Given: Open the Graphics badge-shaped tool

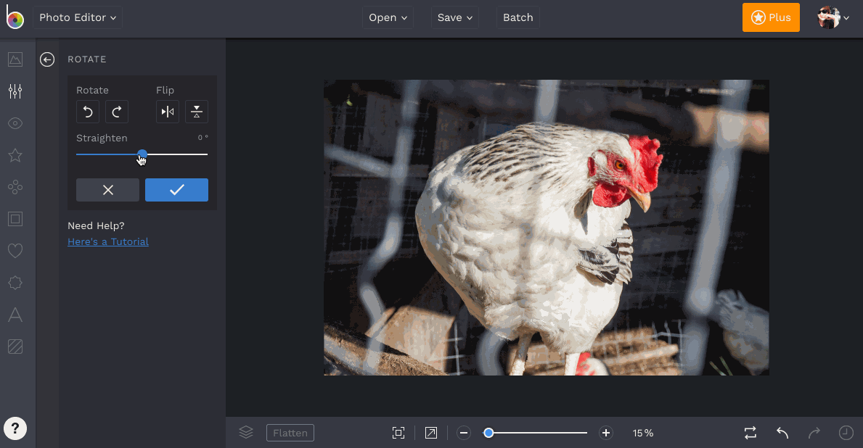Looking at the screenshot, I should tap(15, 283).
